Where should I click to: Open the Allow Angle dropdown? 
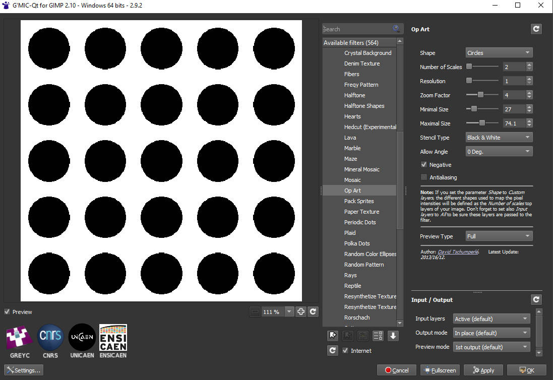[499, 152]
